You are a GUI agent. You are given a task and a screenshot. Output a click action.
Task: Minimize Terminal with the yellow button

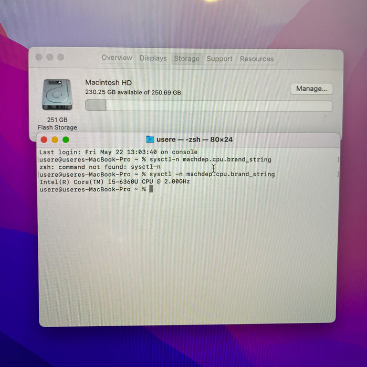(55, 140)
